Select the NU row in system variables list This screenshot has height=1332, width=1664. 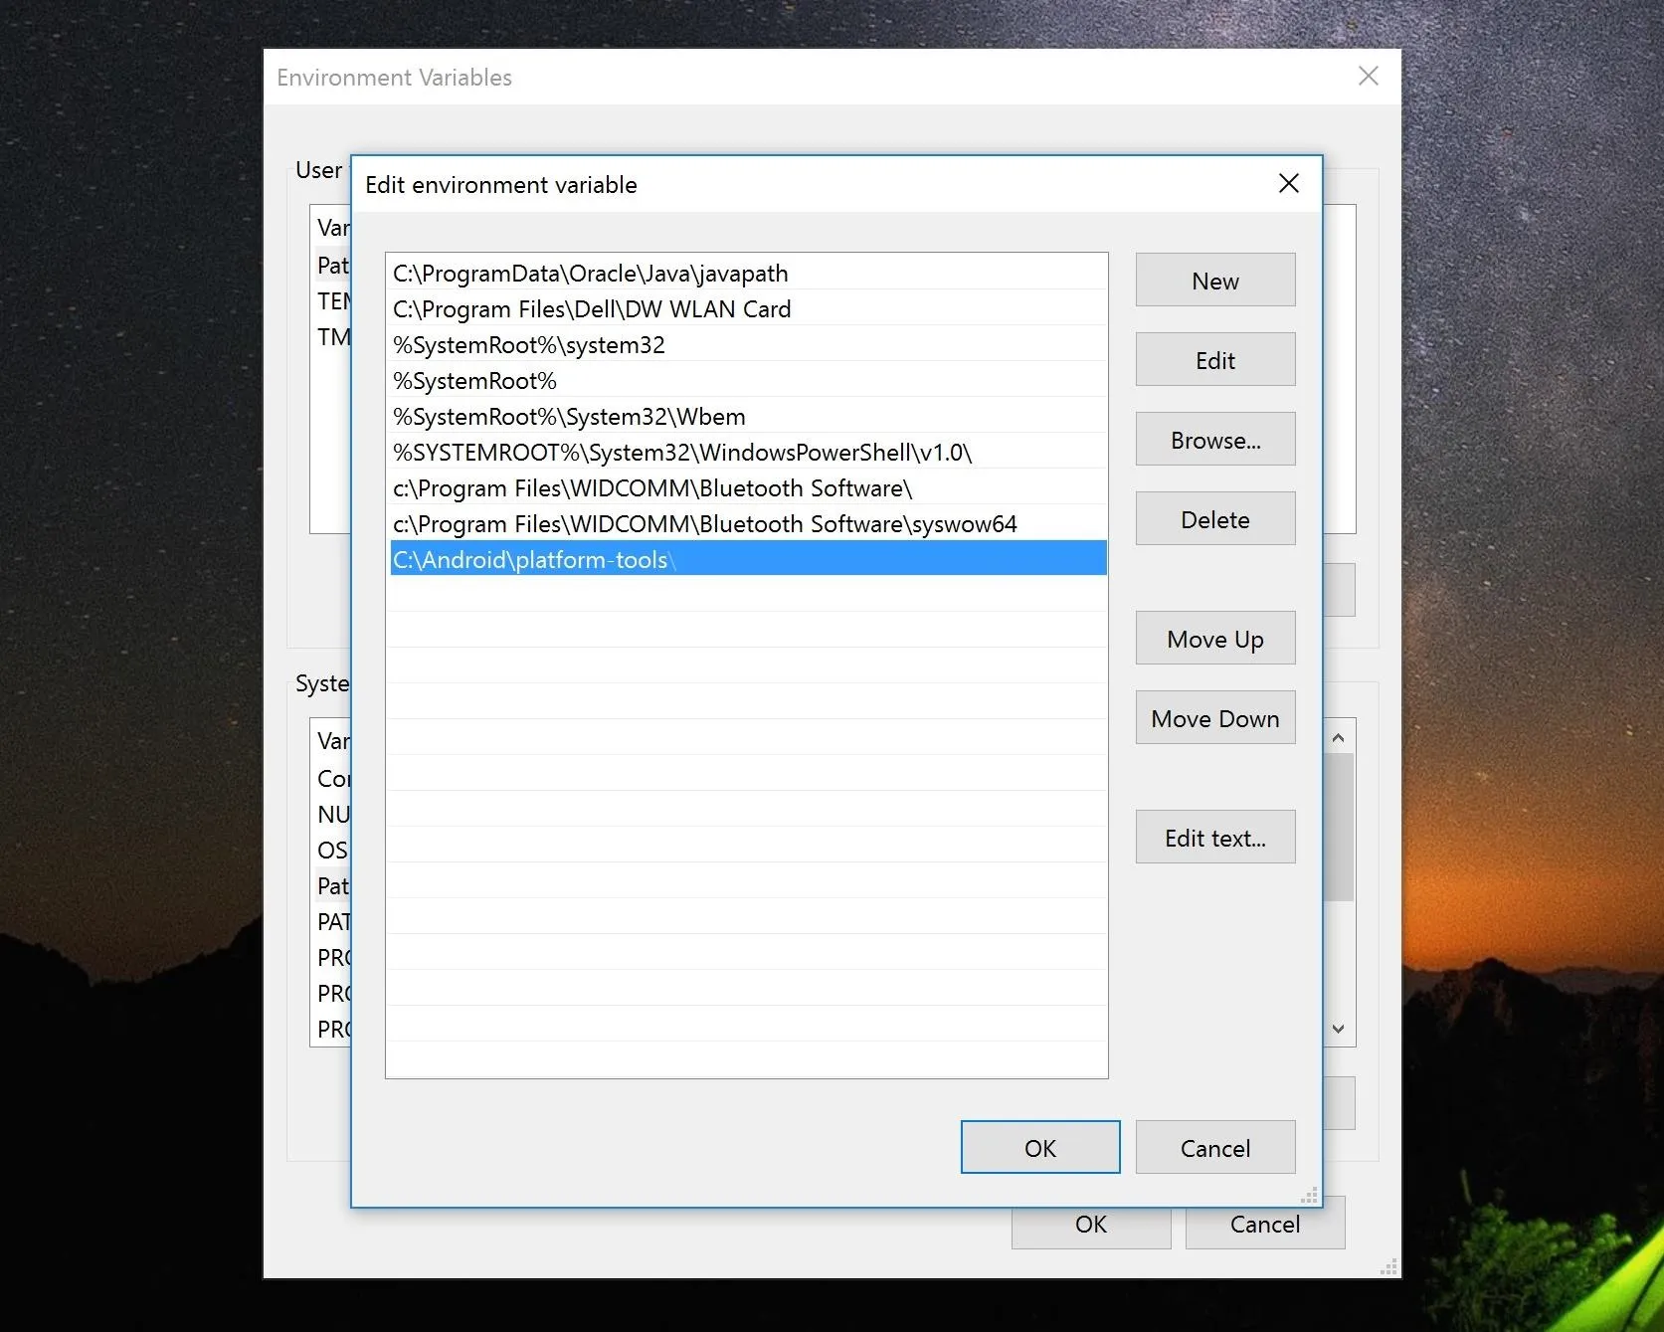332,815
